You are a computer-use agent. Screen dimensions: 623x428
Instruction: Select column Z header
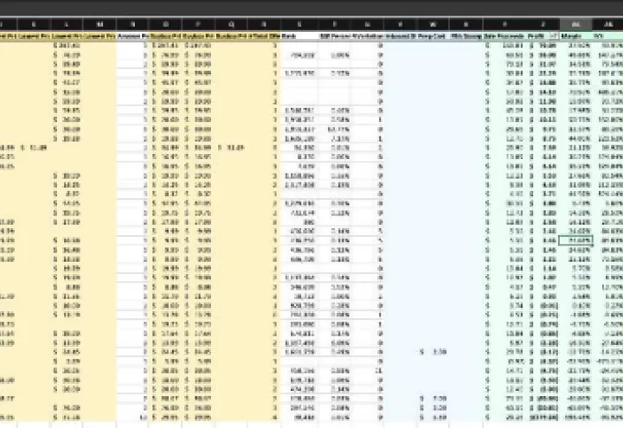tap(543, 24)
